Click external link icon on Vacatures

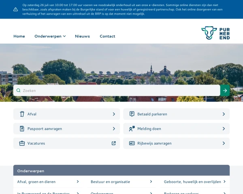point(114,143)
